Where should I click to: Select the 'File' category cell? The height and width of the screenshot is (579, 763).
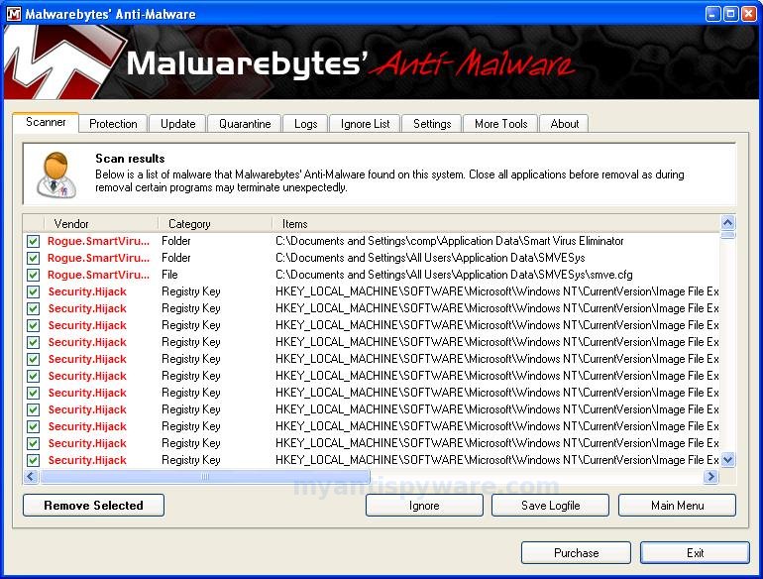point(169,275)
